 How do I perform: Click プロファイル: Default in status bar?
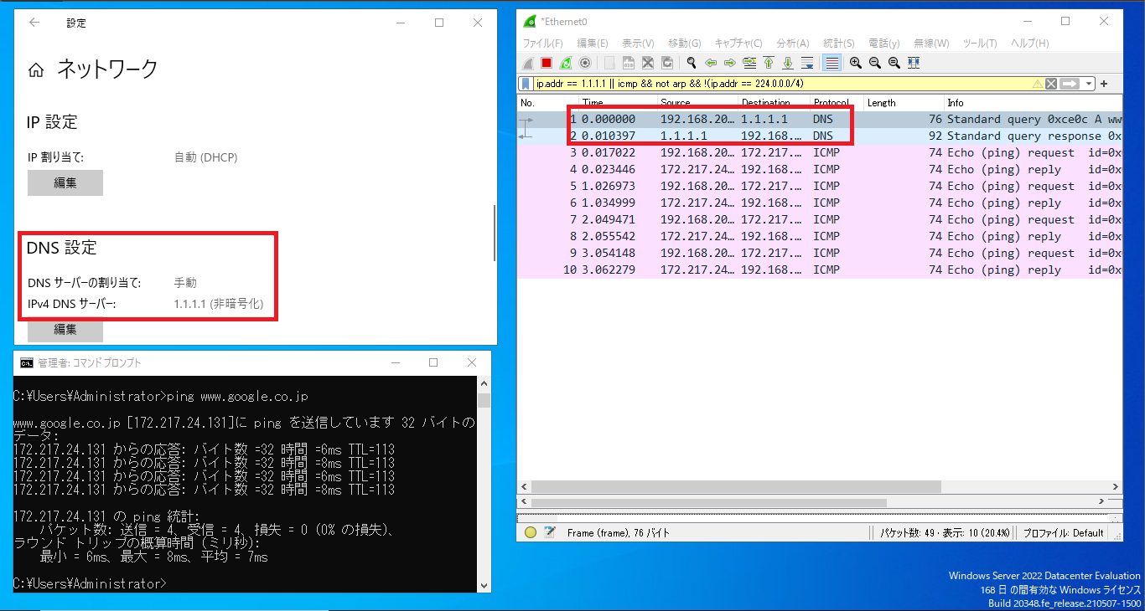[1064, 532]
